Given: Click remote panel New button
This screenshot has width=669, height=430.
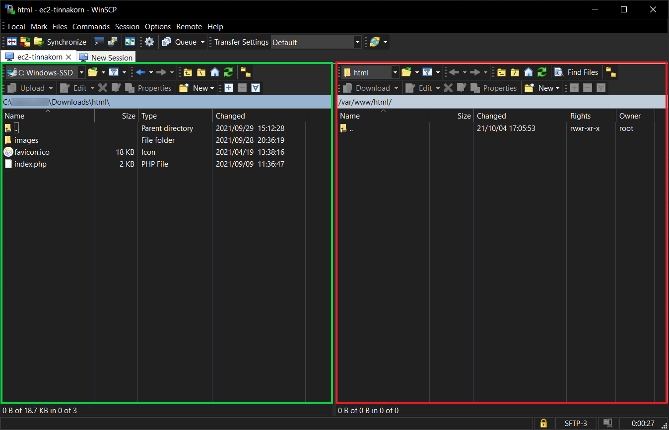Looking at the screenshot, I should point(539,88).
